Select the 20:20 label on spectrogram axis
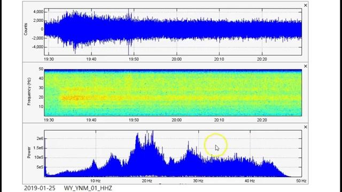 pos(262,120)
